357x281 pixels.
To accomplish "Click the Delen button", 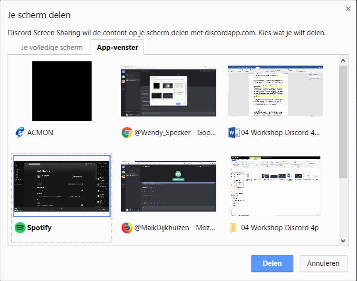I will click(x=272, y=263).
